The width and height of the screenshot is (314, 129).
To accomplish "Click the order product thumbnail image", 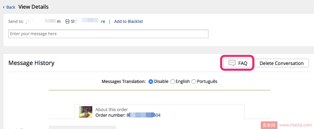I will point(86,112).
